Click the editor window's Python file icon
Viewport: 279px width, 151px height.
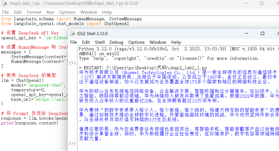(x=3, y=4)
